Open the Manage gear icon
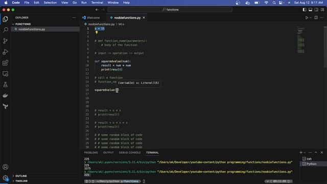Screen dimensions: 327x184 6,178
